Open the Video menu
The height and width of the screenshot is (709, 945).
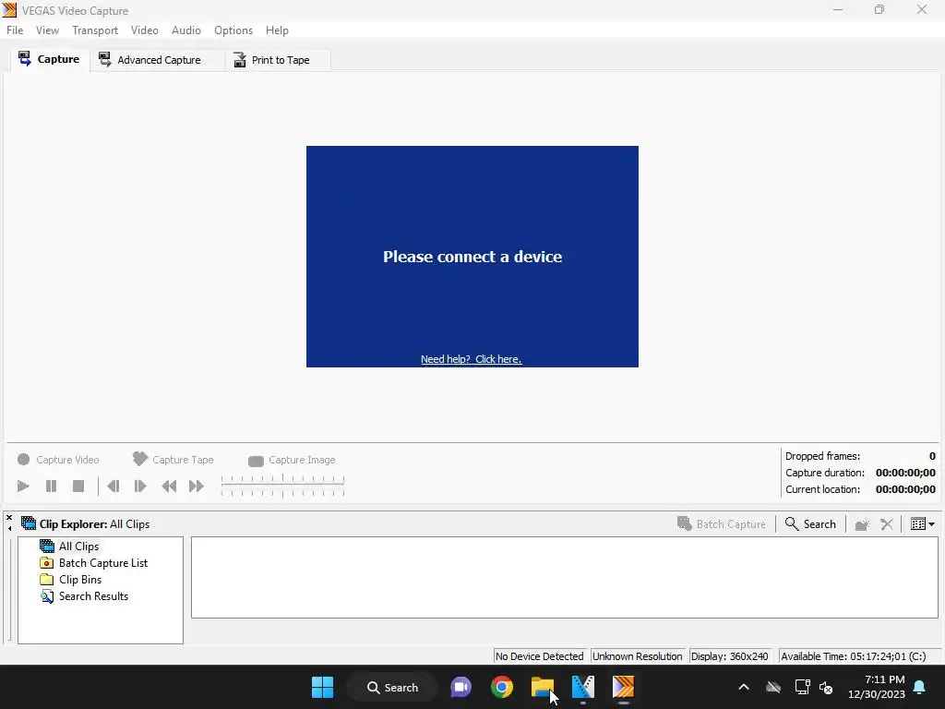click(145, 30)
